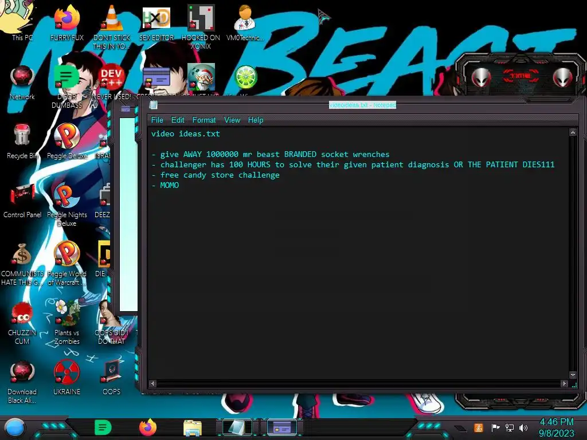This screenshot has width=587, height=440.
Task: Click the 'free candy store challenge' line
Action: 216,175
